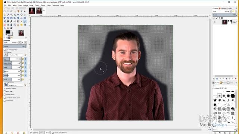Duplicate the layer via Layers panel button

click(227, 79)
